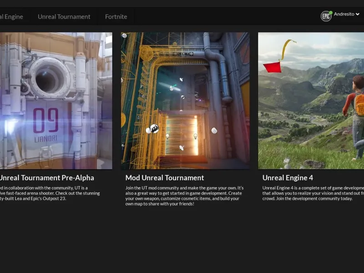This screenshot has width=364, height=273.
Task: Open the Unreal Tournament tab
Action: pos(64,17)
